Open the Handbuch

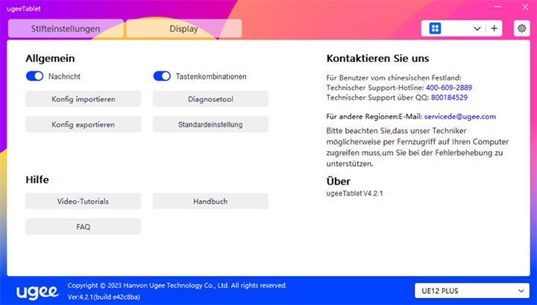[x=210, y=201]
